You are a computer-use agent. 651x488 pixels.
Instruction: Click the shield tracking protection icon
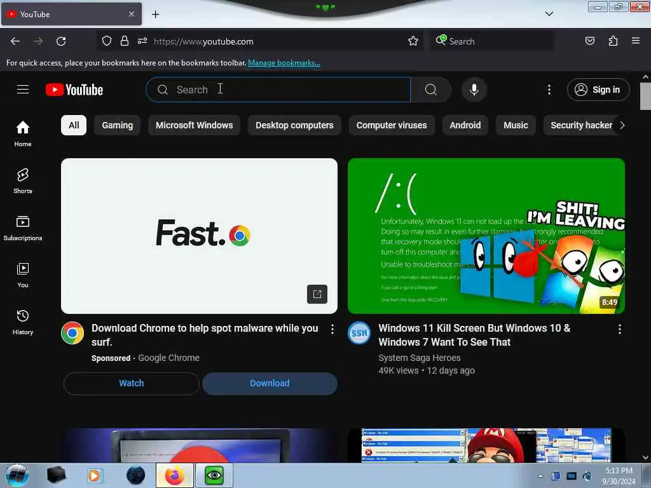[107, 41]
